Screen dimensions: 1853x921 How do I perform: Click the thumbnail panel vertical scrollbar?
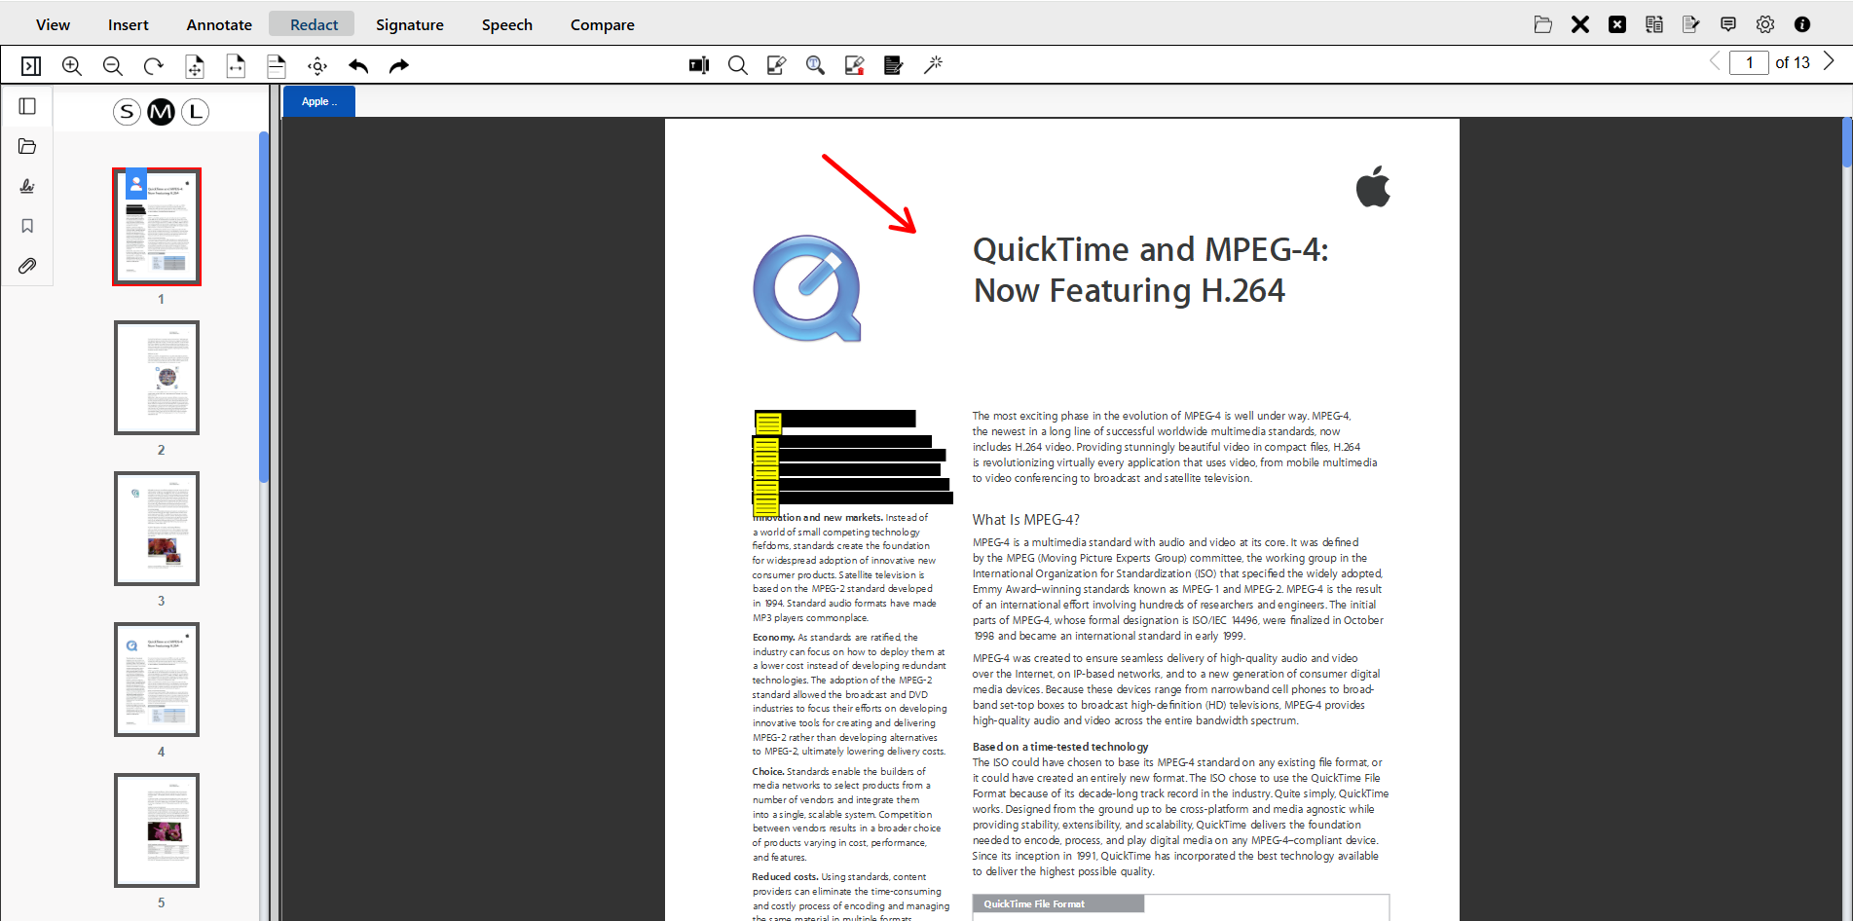pos(264,307)
